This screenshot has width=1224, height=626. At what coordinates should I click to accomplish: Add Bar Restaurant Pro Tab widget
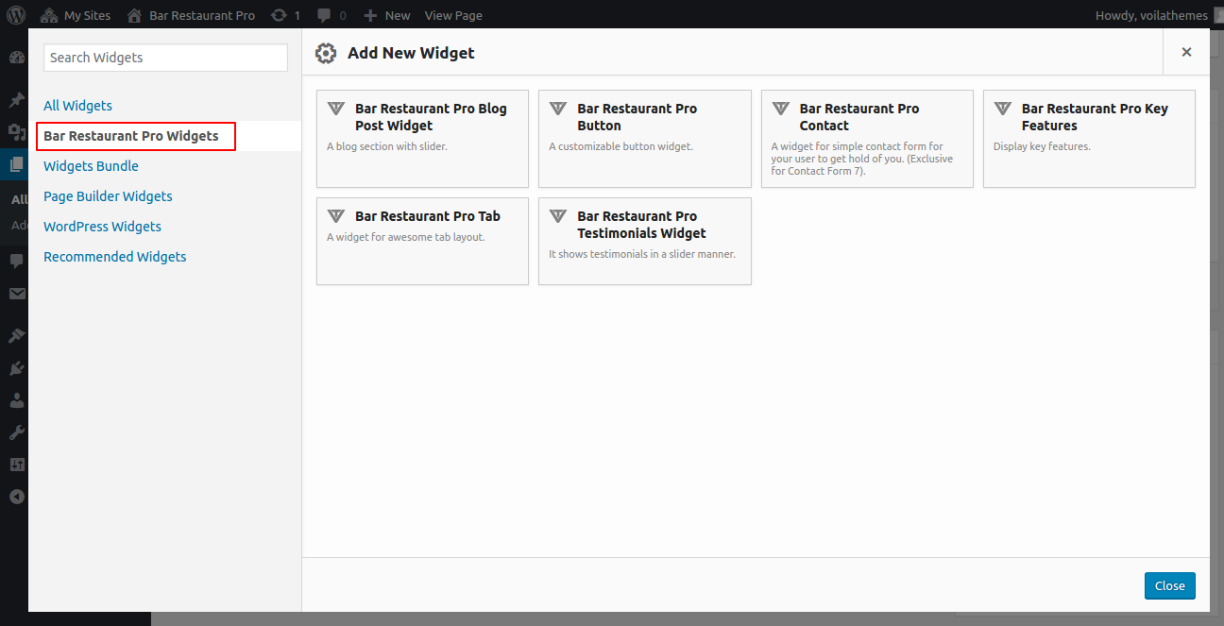point(422,241)
